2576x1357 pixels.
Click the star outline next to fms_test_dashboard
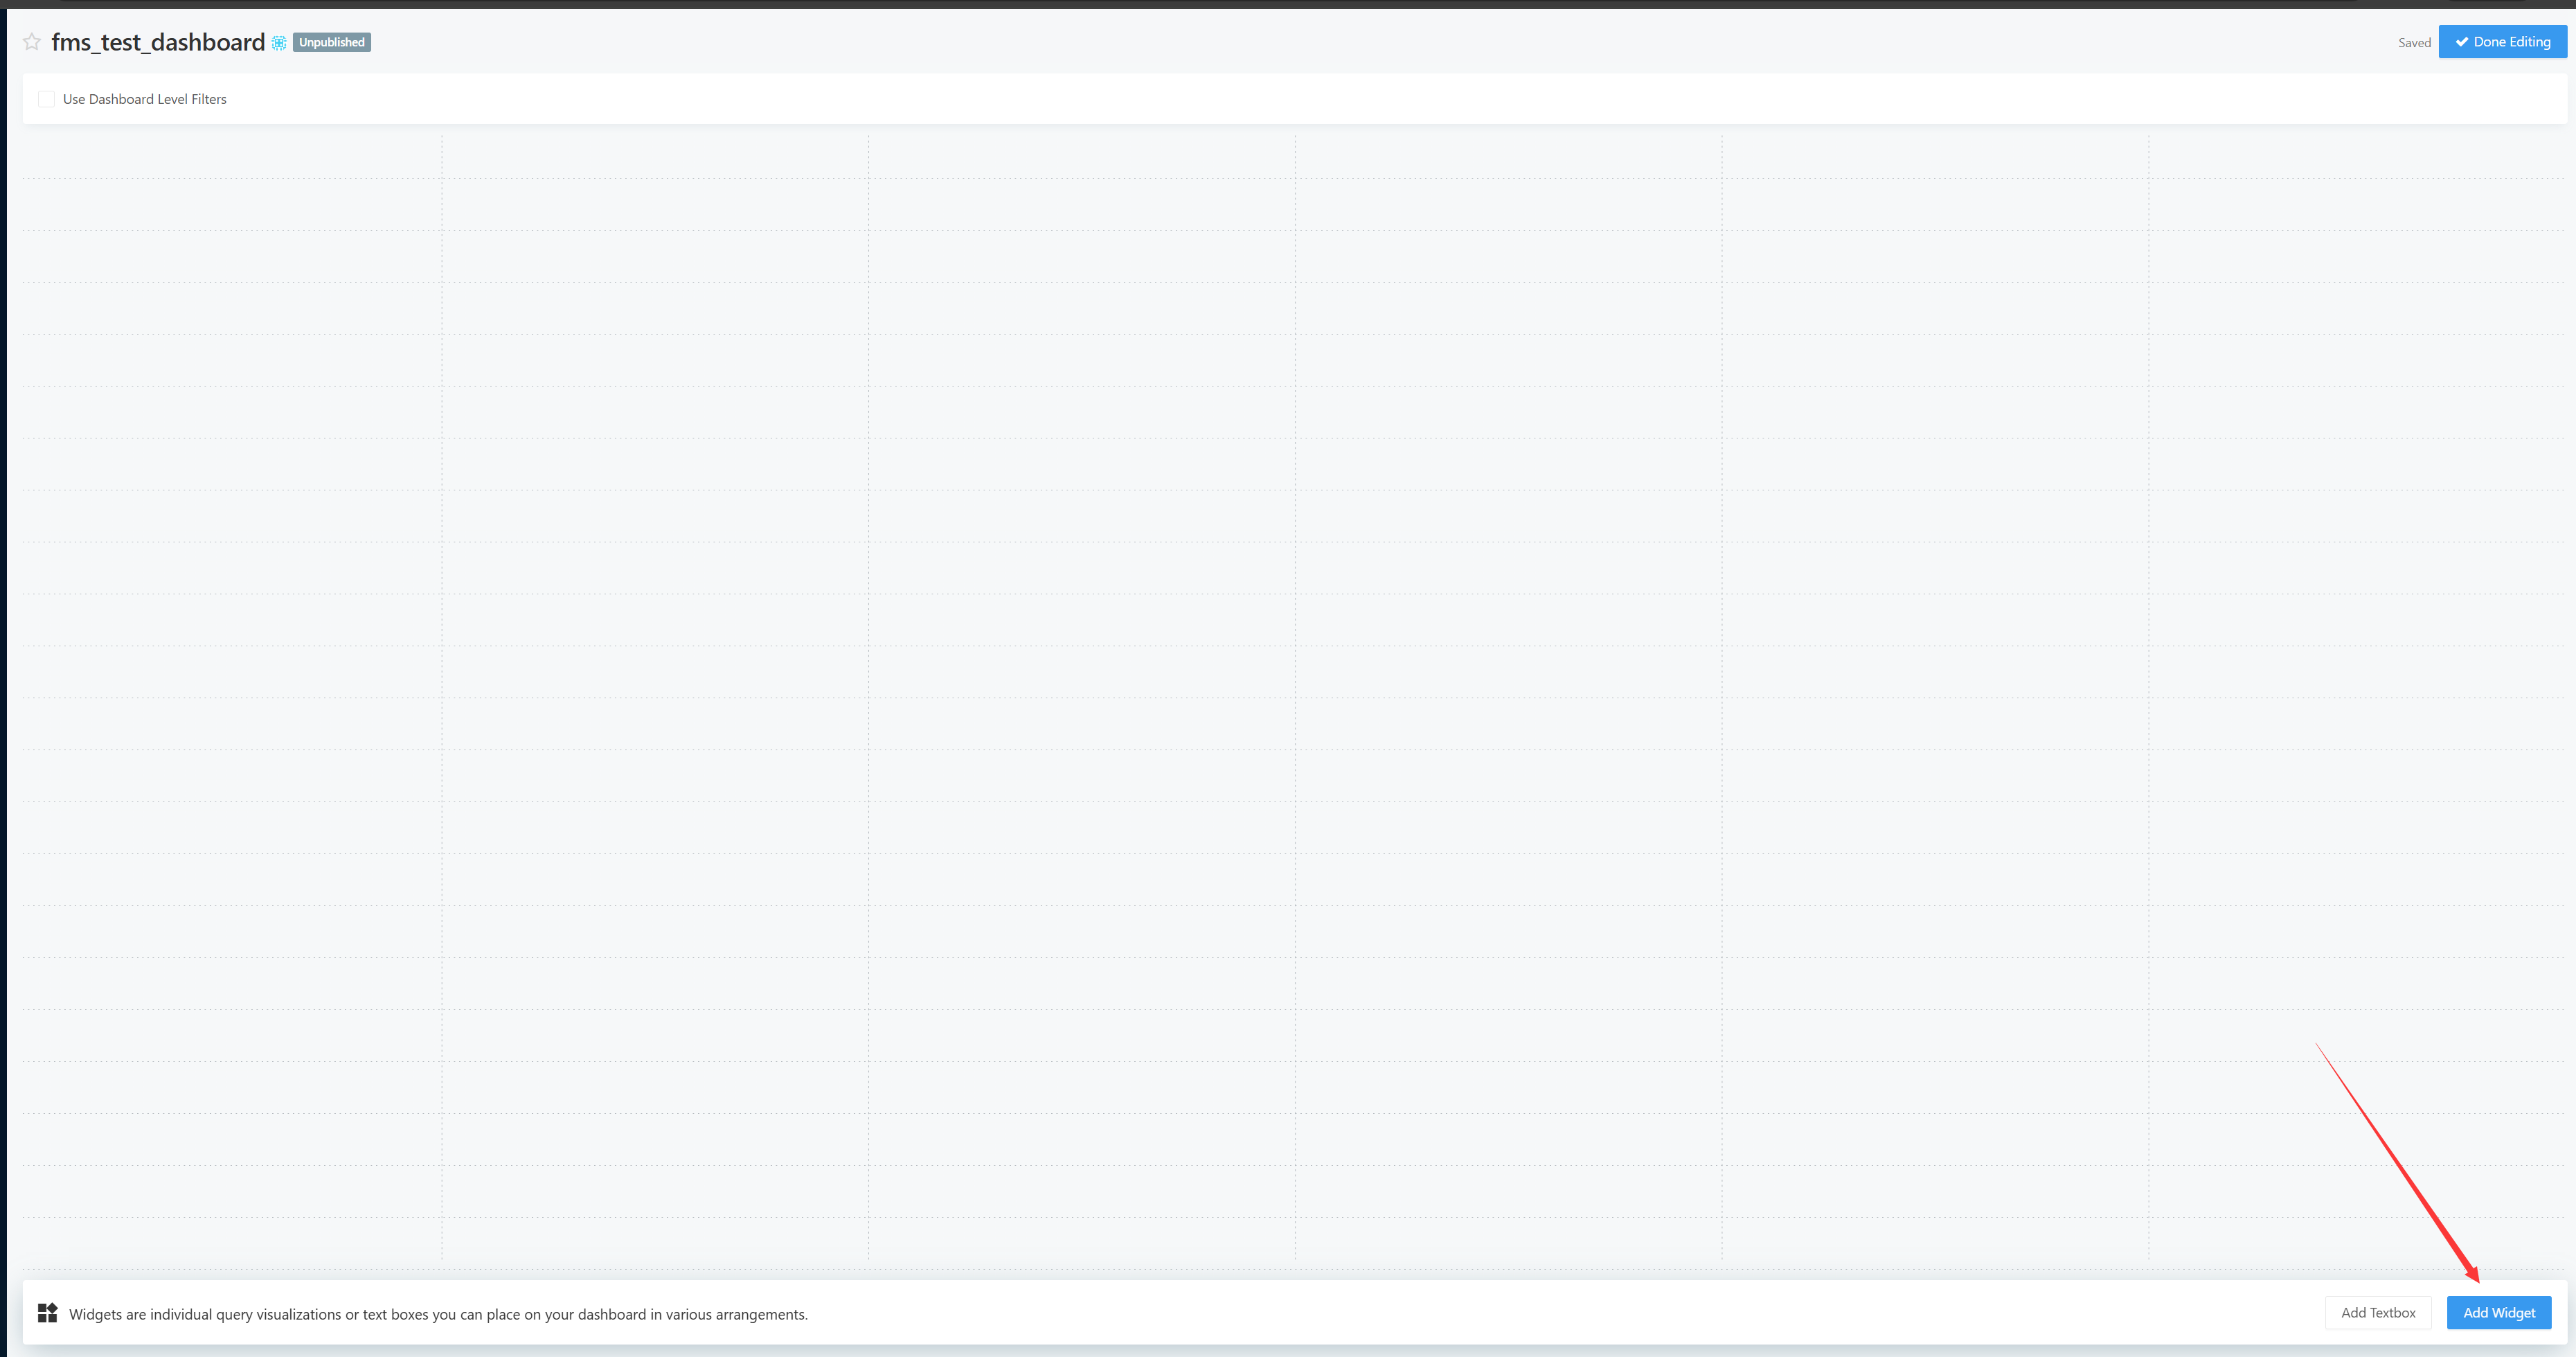tap(31, 41)
